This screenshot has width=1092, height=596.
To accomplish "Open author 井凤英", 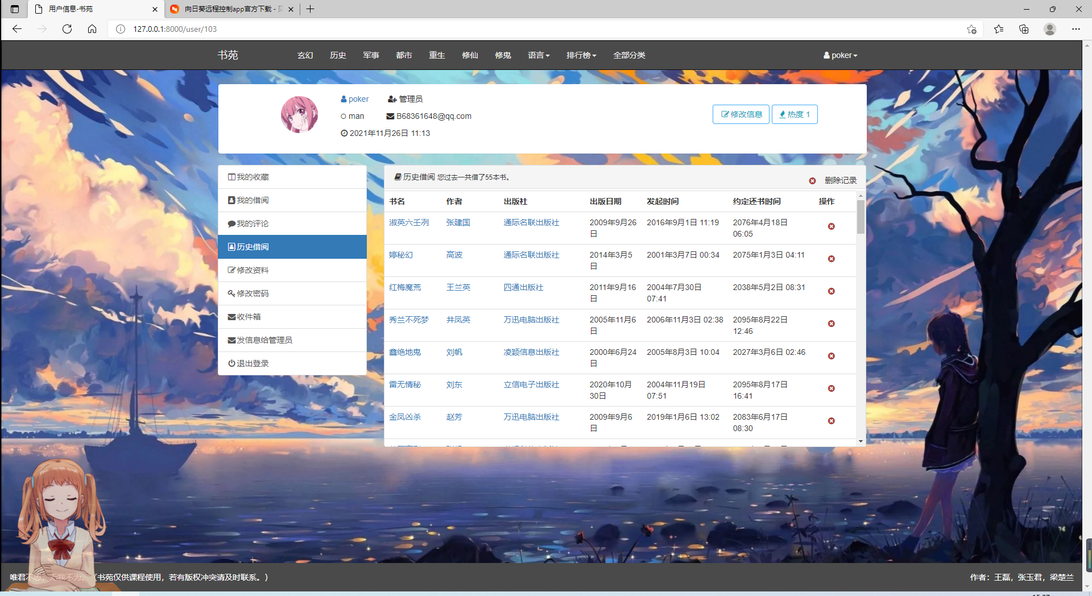I will coord(458,320).
